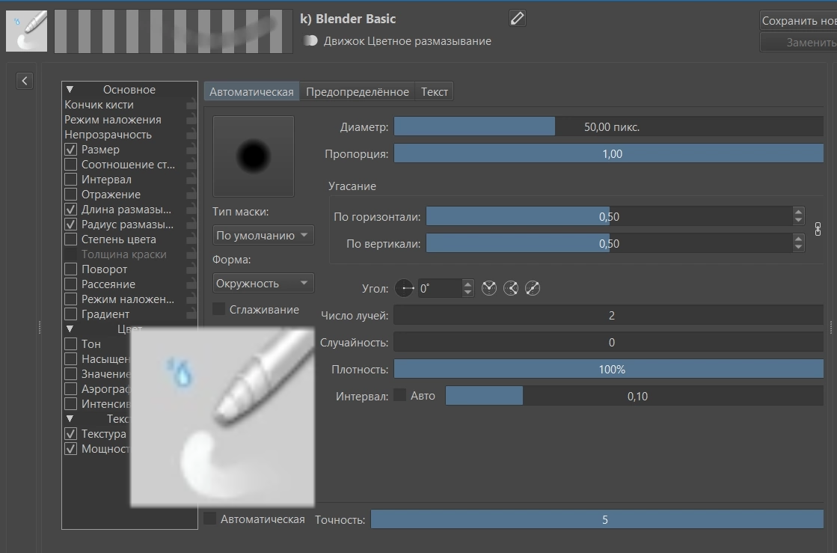Screen dimensions: 837x553
Task: Click the Сохранить новый button
Action: (x=799, y=21)
